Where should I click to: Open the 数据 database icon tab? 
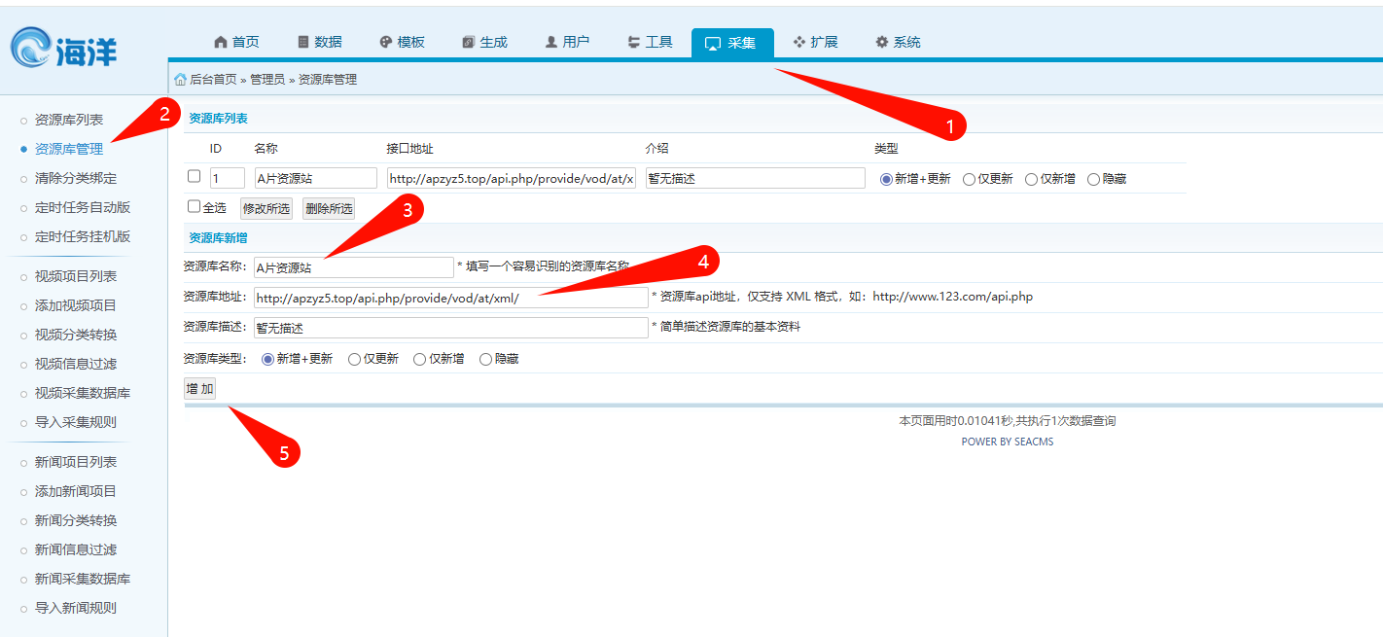click(303, 42)
